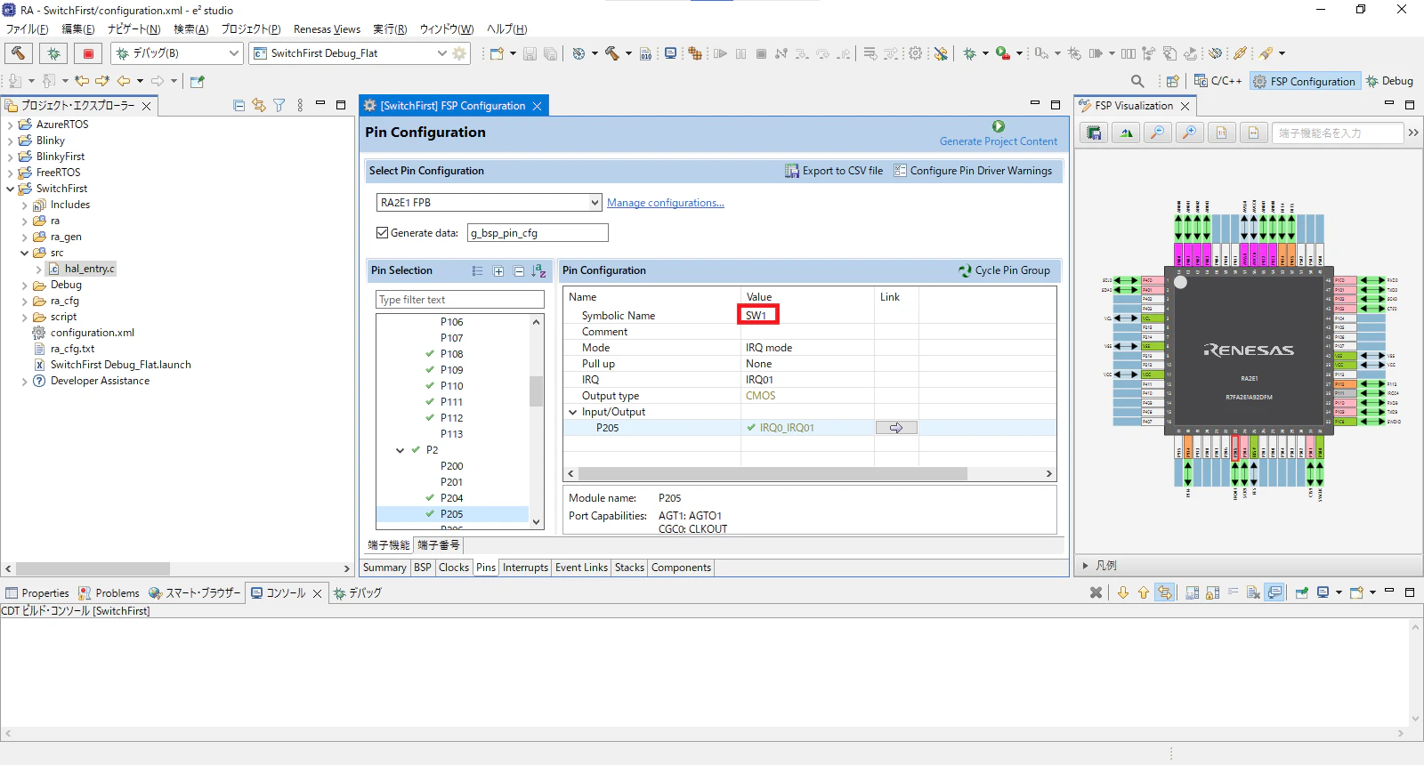Click Export to CSV file button
1424x765 pixels.
[x=834, y=171]
